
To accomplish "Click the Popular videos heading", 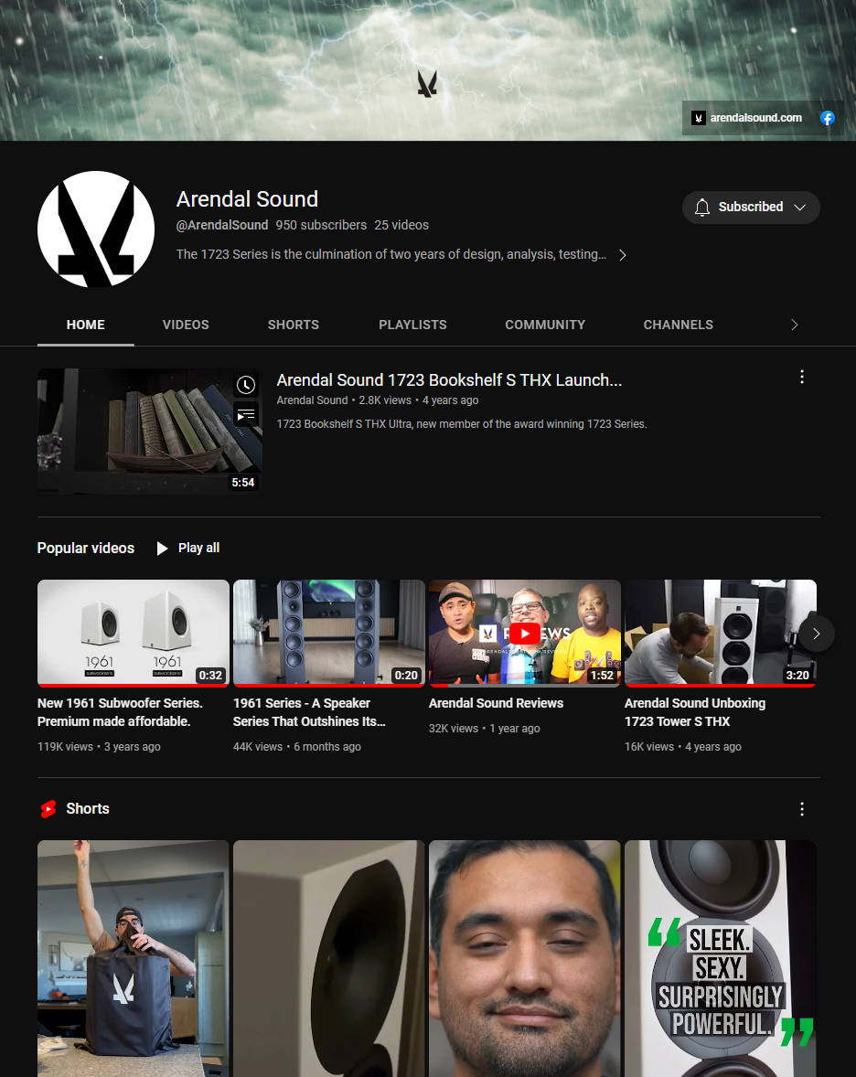I will tap(86, 549).
